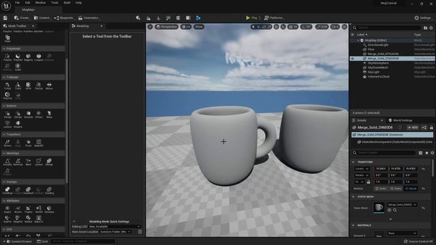The height and width of the screenshot is (245, 436).
Task: Select the Displace tool
Action: [18, 124]
